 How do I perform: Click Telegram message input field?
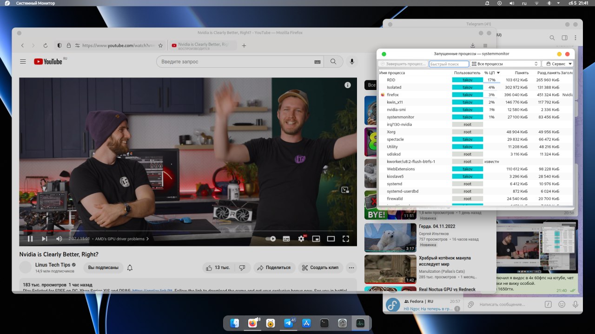coord(509,304)
